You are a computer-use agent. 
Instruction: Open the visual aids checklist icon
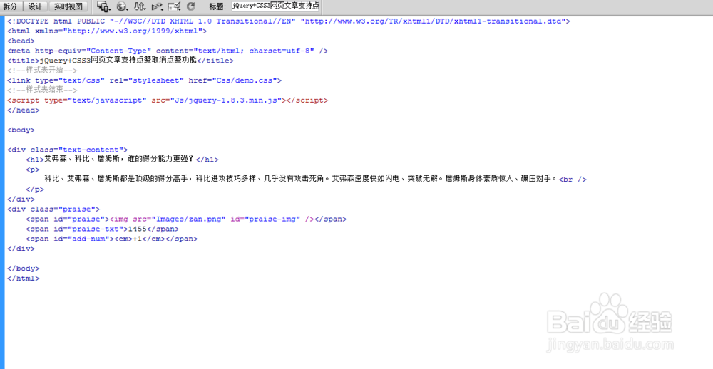174,6
